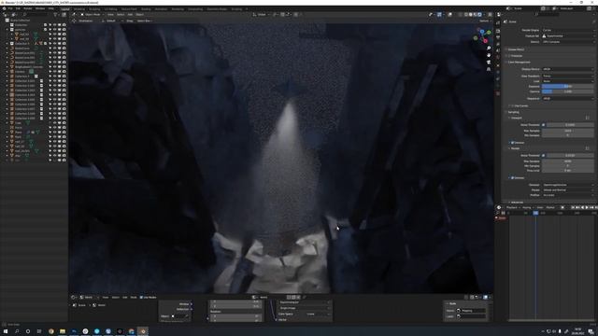
Task: Click the new collection icon in outliner
Action: coord(64,15)
